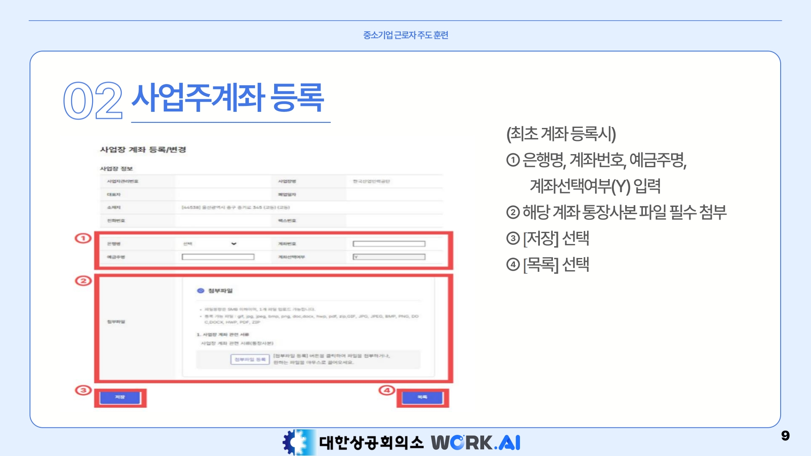Click the 예금주명 account holder input field
This screenshot has width=811, height=456.
[x=218, y=257]
